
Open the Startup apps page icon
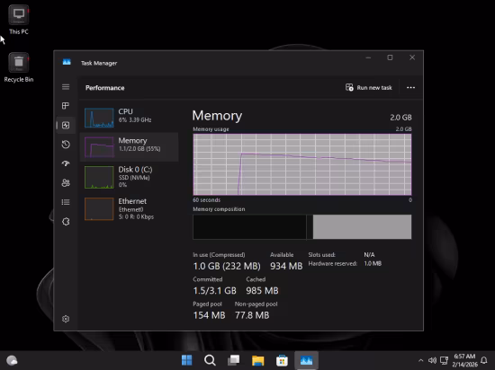(x=66, y=163)
